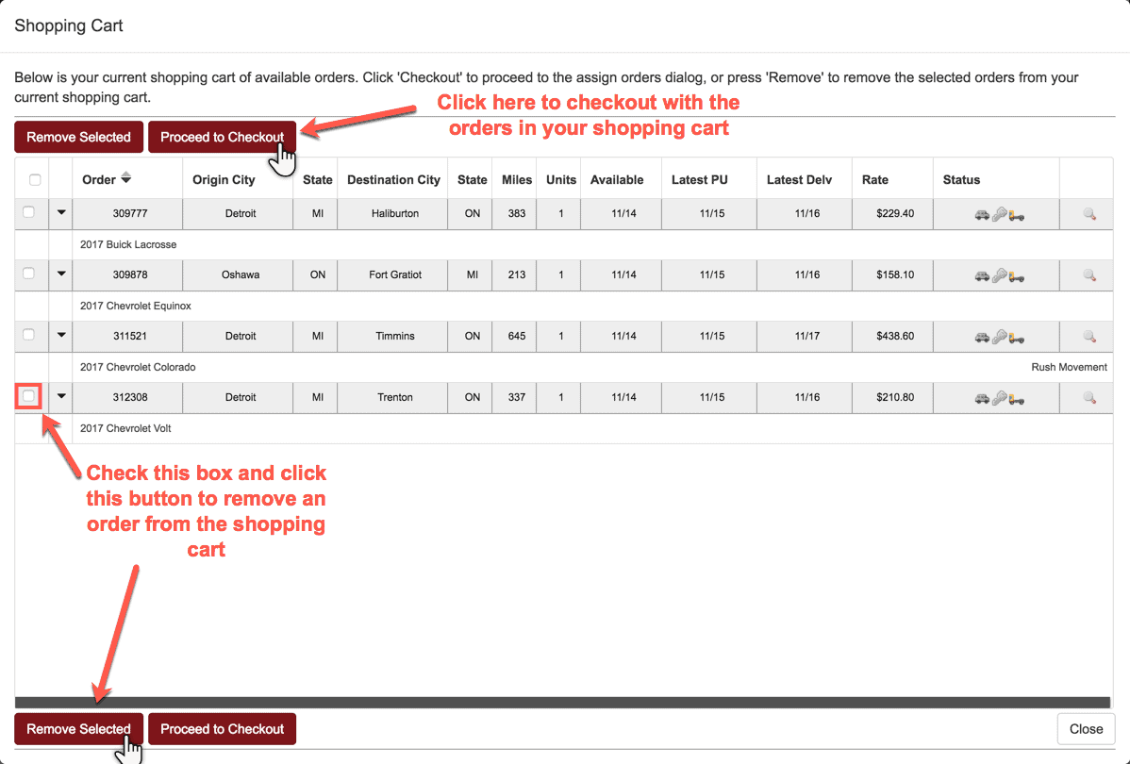Click the Destination City column header
The width and height of the screenshot is (1130, 764).
point(393,179)
